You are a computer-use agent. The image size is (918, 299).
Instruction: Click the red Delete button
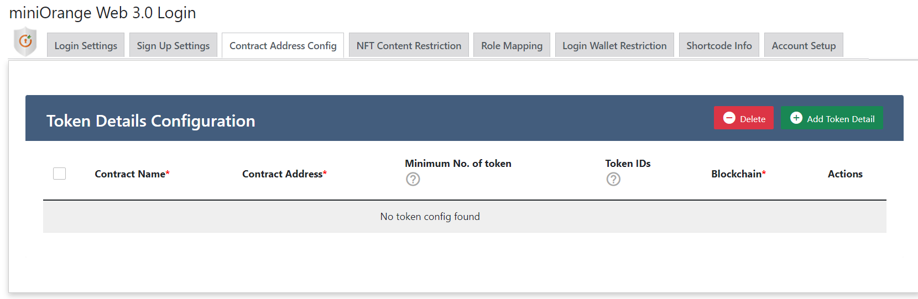coord(744,118)
